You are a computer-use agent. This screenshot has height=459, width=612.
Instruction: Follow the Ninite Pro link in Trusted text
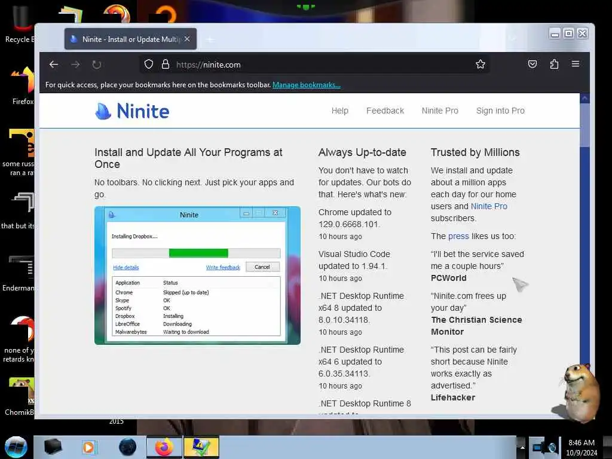click(x=489, y=206)
